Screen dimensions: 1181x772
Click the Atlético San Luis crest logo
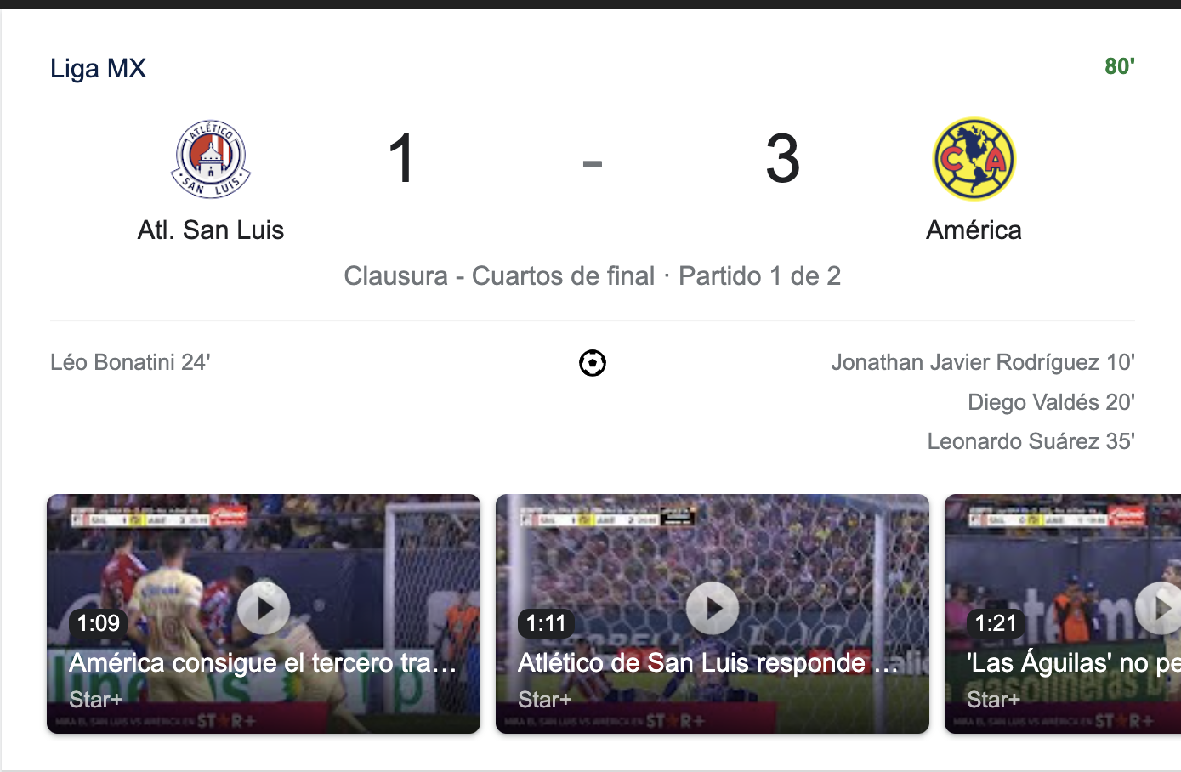211,159
